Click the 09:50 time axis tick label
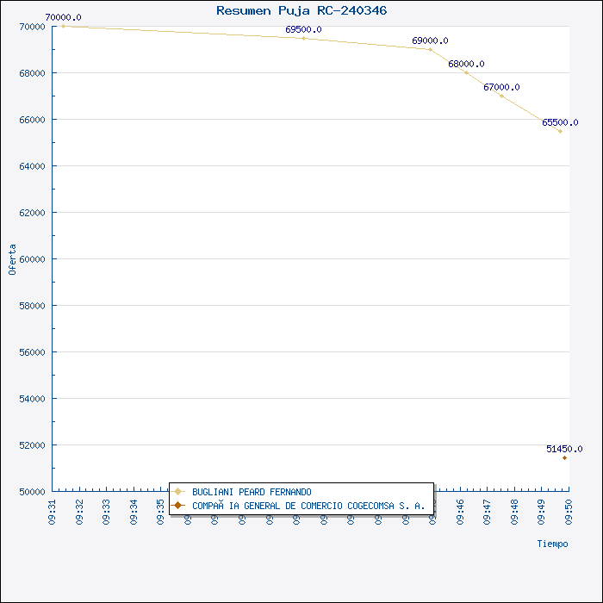The width and height of the screenshot is (603, 603). coord(569,509)
